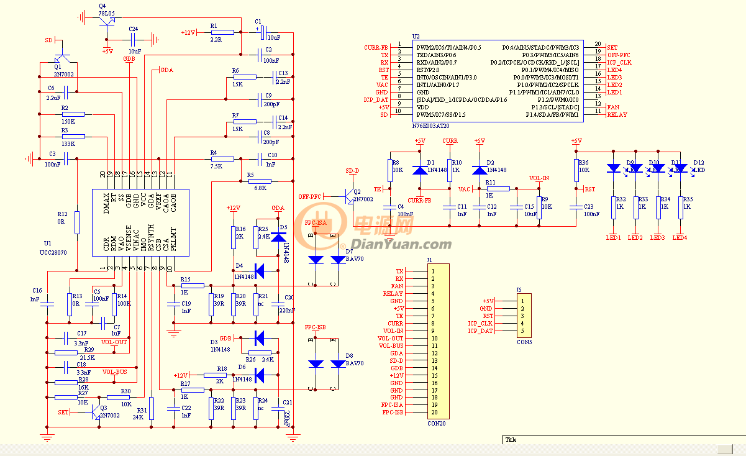Click the VOL-BUS net label near R28

pos(115,372)
